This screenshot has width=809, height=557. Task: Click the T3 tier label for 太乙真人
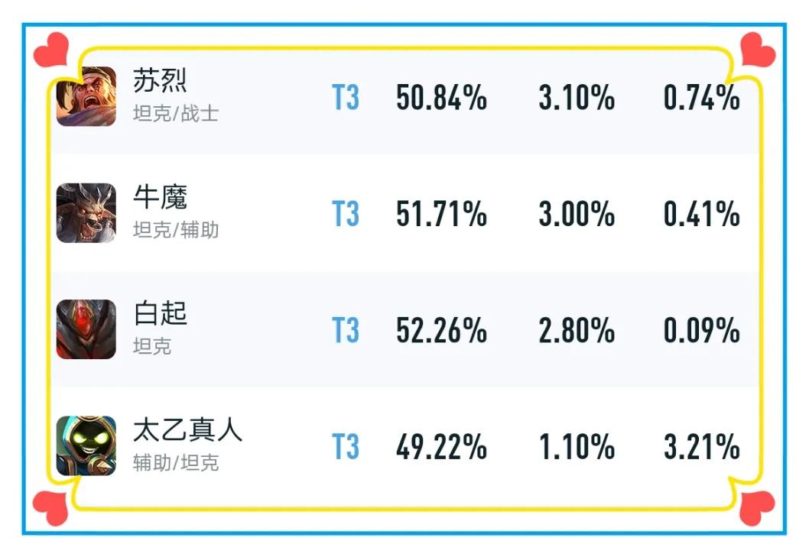pyautogui.click(x=345, y=447)
